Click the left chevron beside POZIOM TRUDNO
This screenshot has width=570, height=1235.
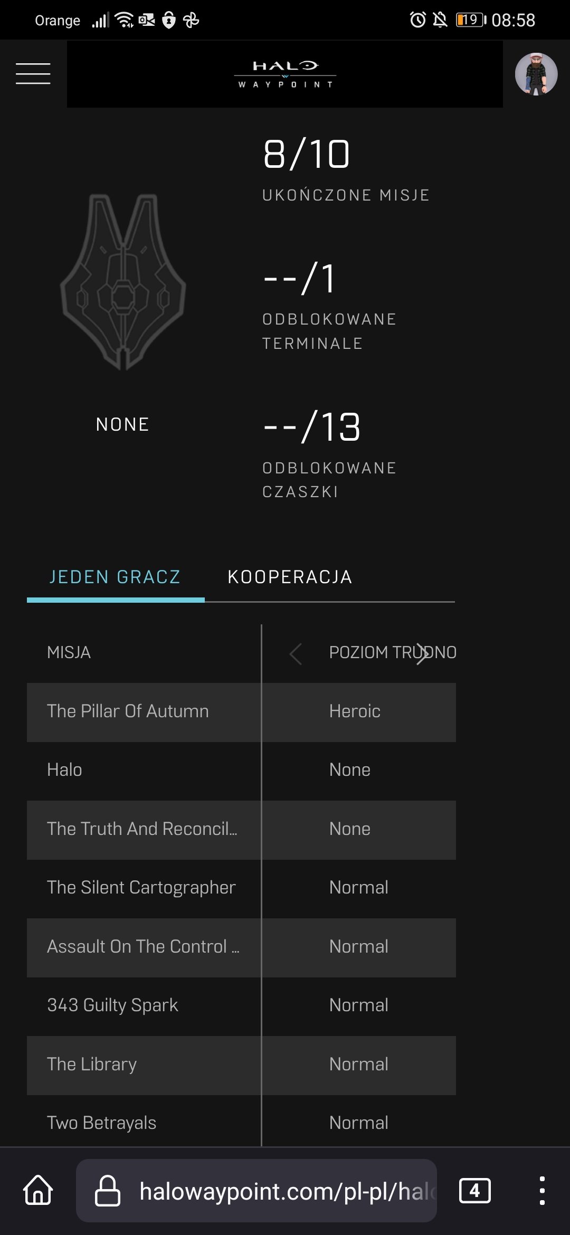(296, 654)
